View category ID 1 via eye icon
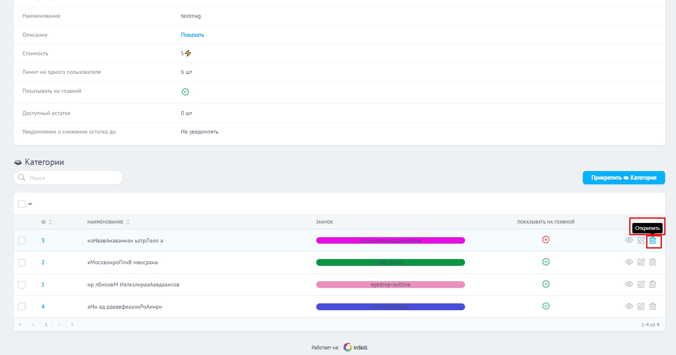This screenshot has width=676, height=355. [629, 284]
